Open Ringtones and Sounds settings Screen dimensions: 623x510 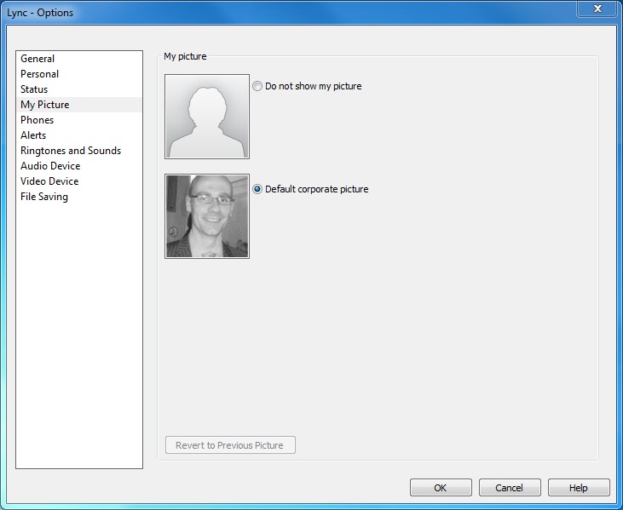(x=79, y=151)
